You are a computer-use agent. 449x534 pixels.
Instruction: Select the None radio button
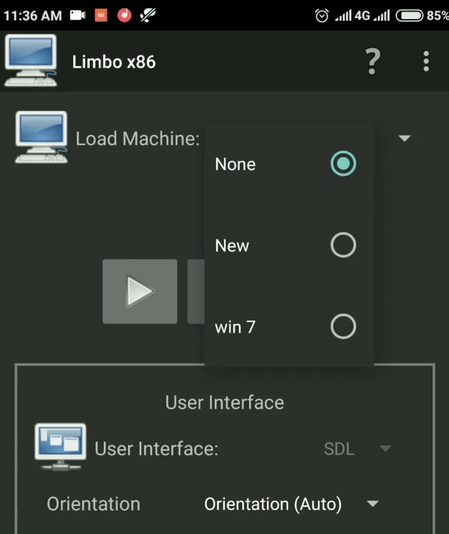click(x=343, y=164)
